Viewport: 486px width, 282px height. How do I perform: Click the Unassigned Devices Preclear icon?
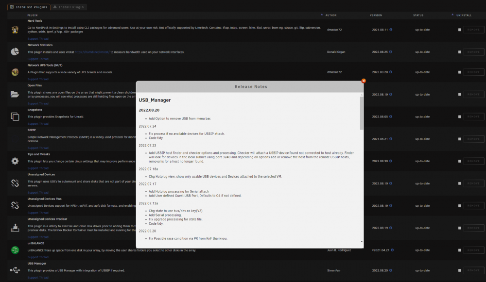tap(15, 228)
